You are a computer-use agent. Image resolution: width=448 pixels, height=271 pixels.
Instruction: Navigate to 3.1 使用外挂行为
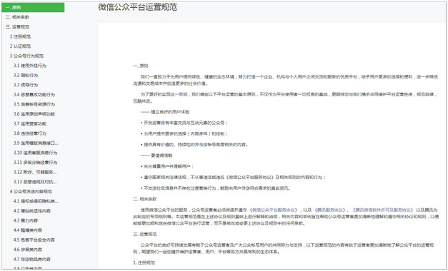click(30, 66)
